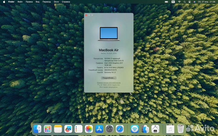The height and width of the screenshot is (136, 218).
Task: Click the macOS label
Action: [100, 73]
